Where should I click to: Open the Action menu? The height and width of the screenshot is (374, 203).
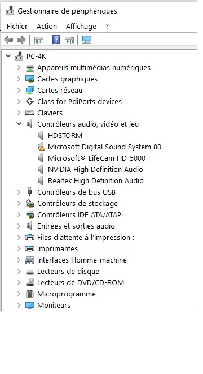coord(47,26)
